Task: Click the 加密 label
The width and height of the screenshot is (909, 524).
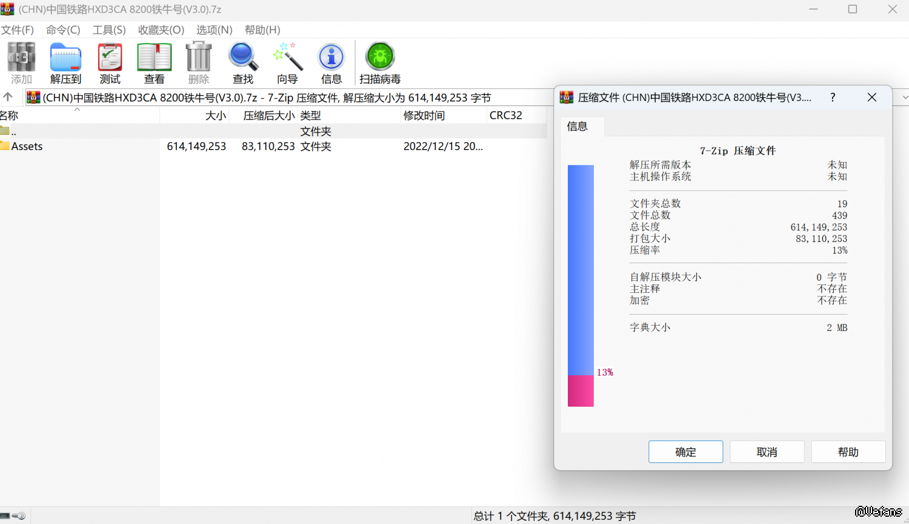Action: (x=639, y=300)
